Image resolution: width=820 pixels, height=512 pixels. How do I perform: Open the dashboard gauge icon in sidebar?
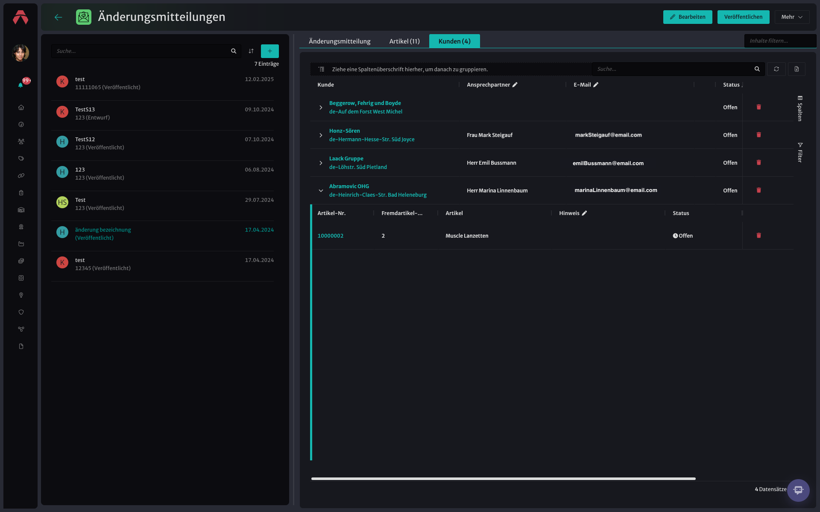pyautogui.click(x=21, y=125)
